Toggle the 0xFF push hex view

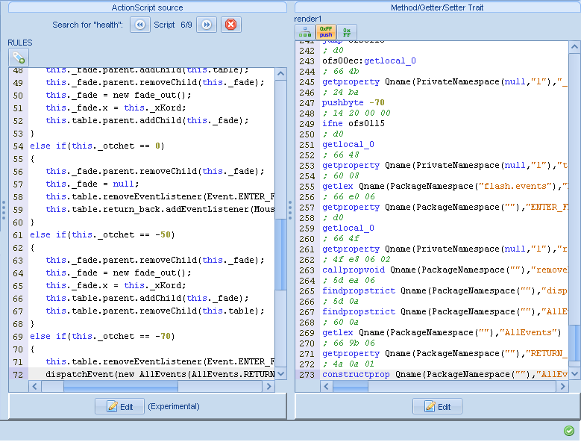click(x=326, y=32)
